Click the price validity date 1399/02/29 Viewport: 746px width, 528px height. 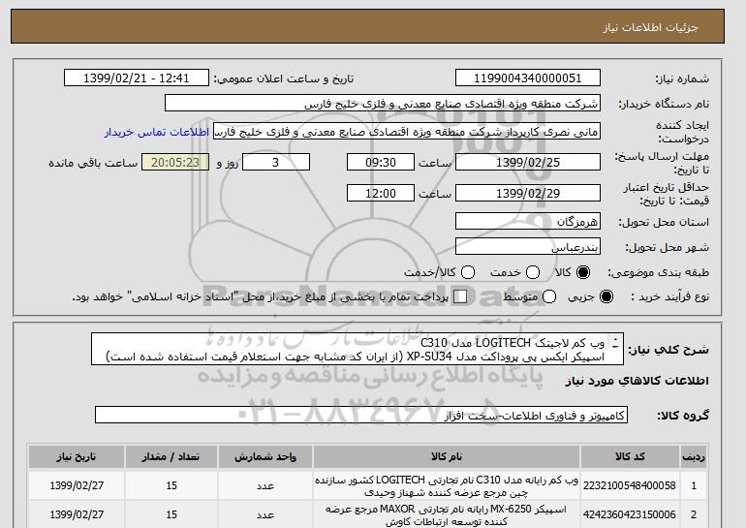528,193
